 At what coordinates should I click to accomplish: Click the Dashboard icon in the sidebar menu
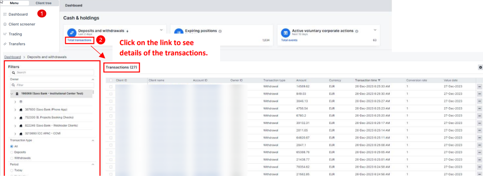pyautogui.click(x=5, y=14)
